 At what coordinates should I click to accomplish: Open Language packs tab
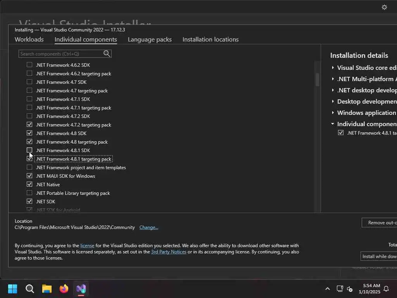tap(150, 40)
